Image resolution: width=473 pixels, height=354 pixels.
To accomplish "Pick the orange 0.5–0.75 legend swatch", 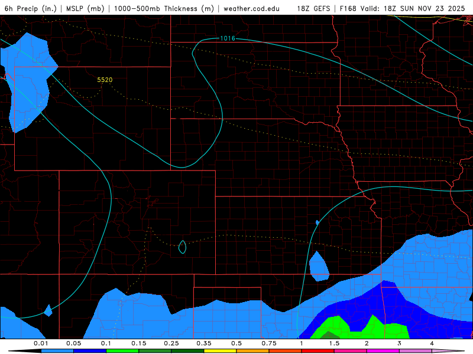I will pos(253,351).
